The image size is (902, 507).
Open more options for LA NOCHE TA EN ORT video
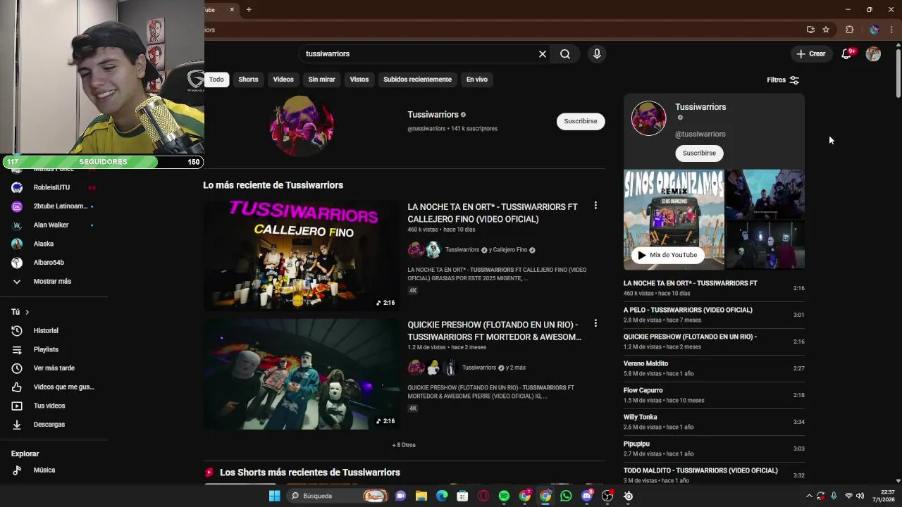point(595,206)
